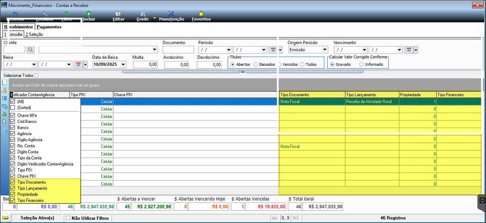Click the Cliente search magnifier button
This screenshot has height=223, width=486.
click(31, 50)
